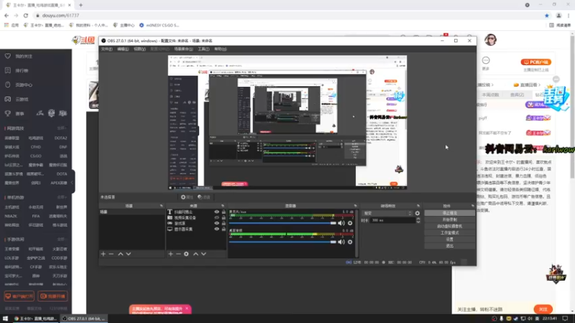This screenshot has width=575, height=323.
Task: Click the 退出 exit button in OBS controls
Action: 450,245
